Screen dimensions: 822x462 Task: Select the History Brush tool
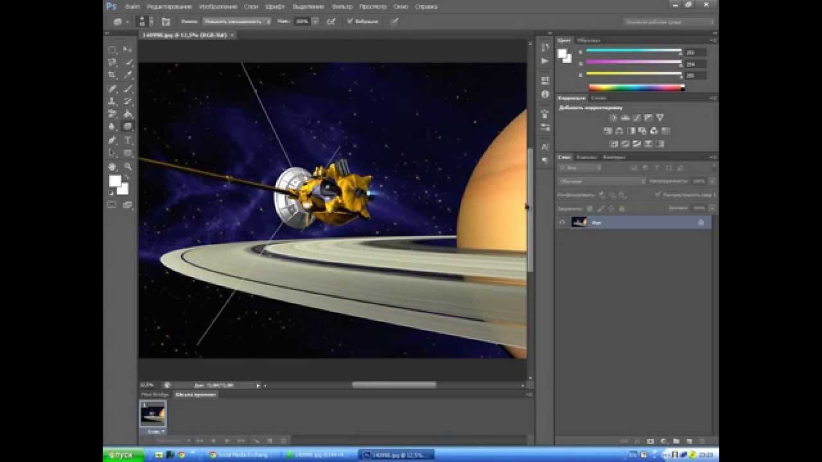click(128, 101)
